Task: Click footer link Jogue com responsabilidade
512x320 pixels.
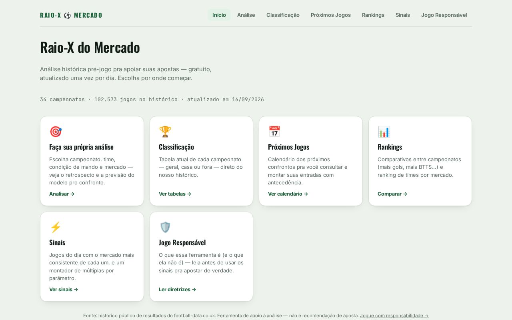Action: [x=394, y=316]
